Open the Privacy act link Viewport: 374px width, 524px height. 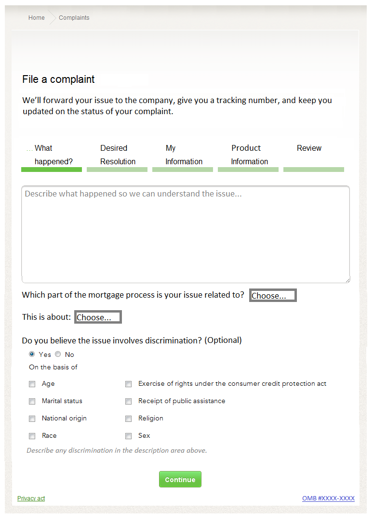(31, 498)
